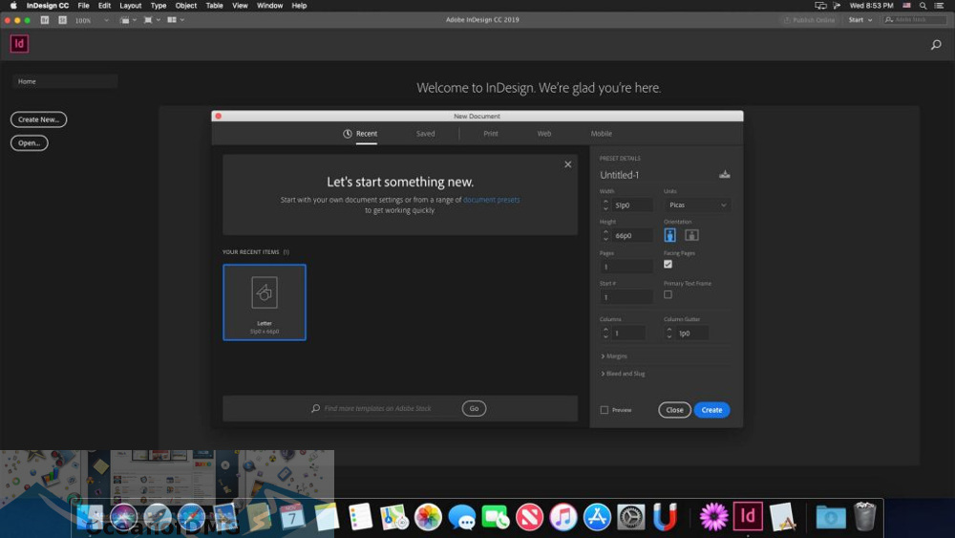
Task: Open FaceTime from the Dock
Action: click(496, 517)
